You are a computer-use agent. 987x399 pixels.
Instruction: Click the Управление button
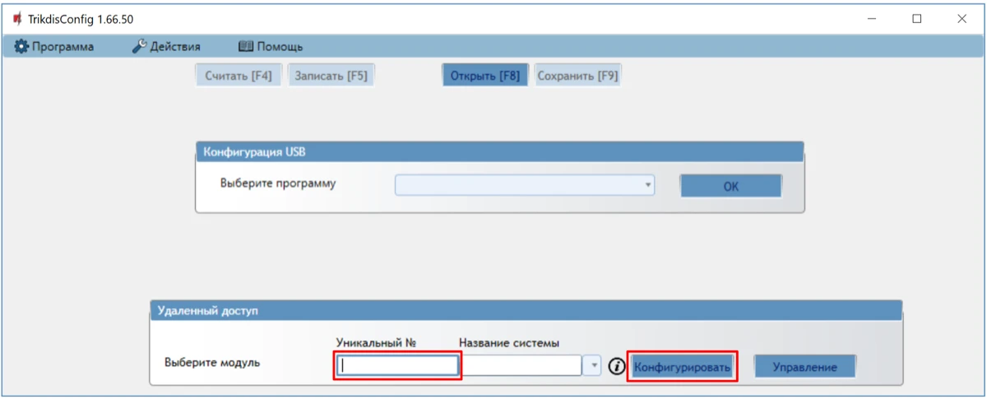pyautogui.click(x=804, y=367)
